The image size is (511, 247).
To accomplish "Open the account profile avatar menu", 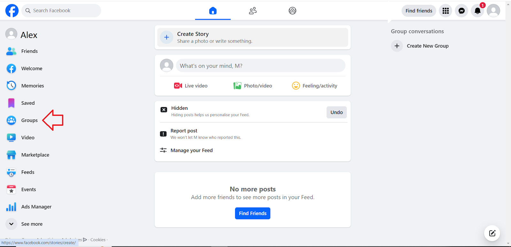I will click(x=493, y=11).
